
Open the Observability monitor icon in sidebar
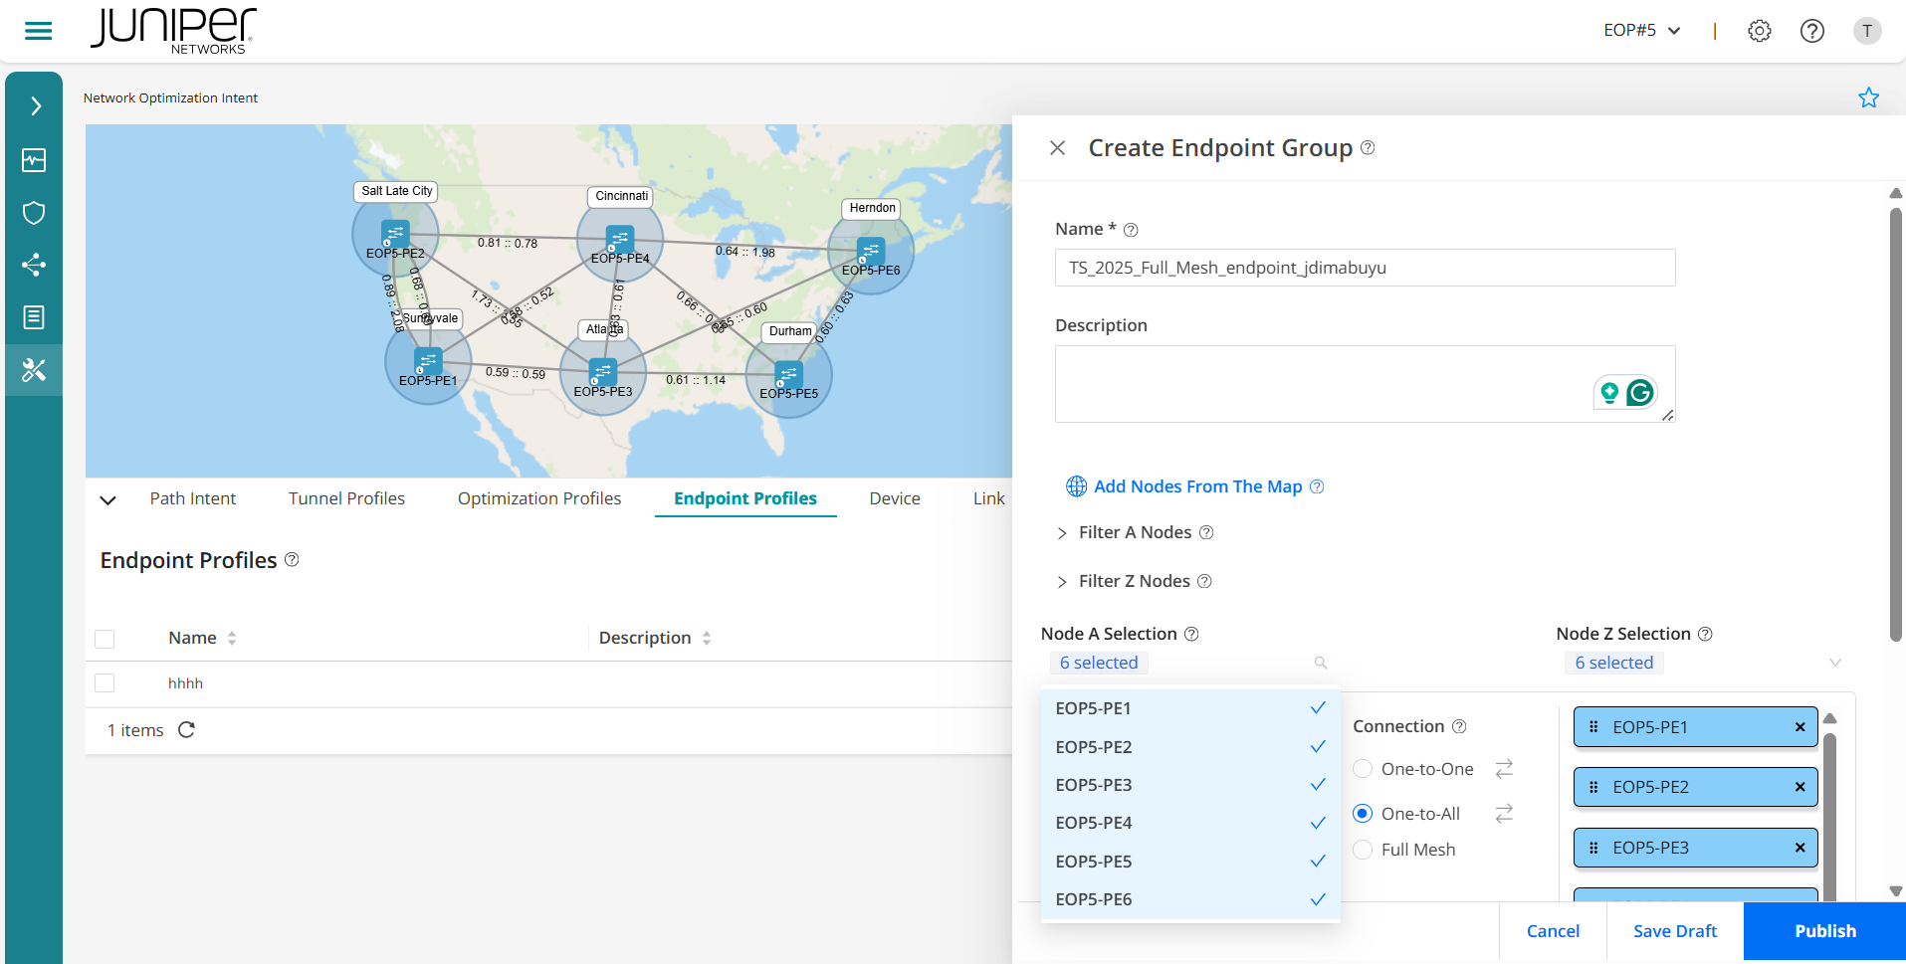pyautogui.click(x=34, y=160)
